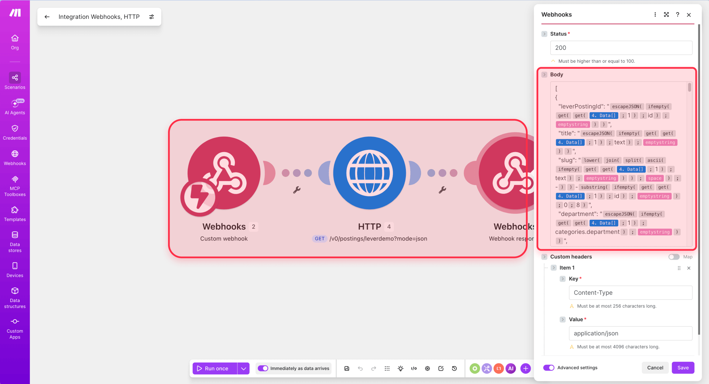Open help for the Webhooks panel
The image size is (709, 384).
click(x=678, y=14)
